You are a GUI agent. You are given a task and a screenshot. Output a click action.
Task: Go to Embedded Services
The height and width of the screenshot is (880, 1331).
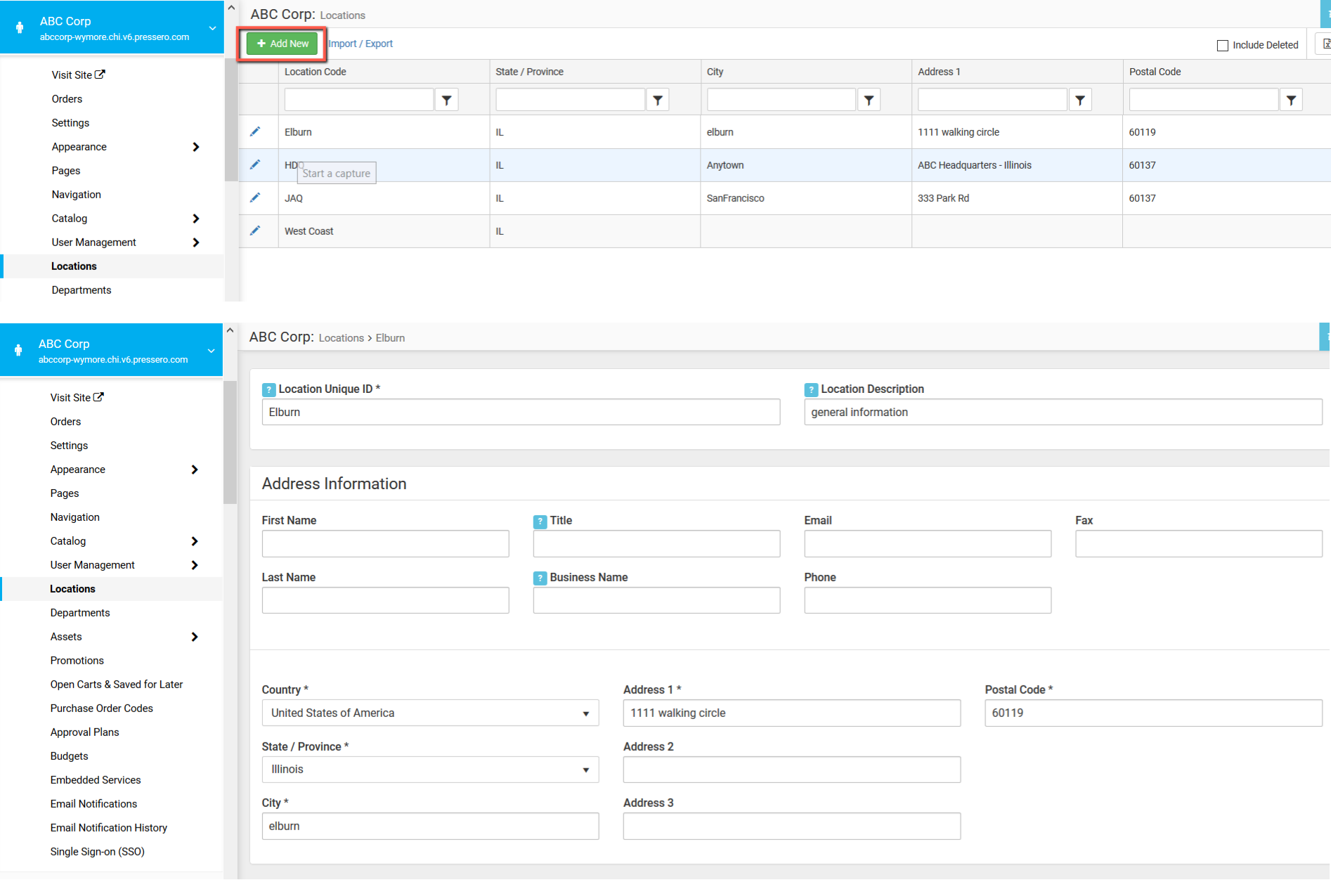coord(96,780)
